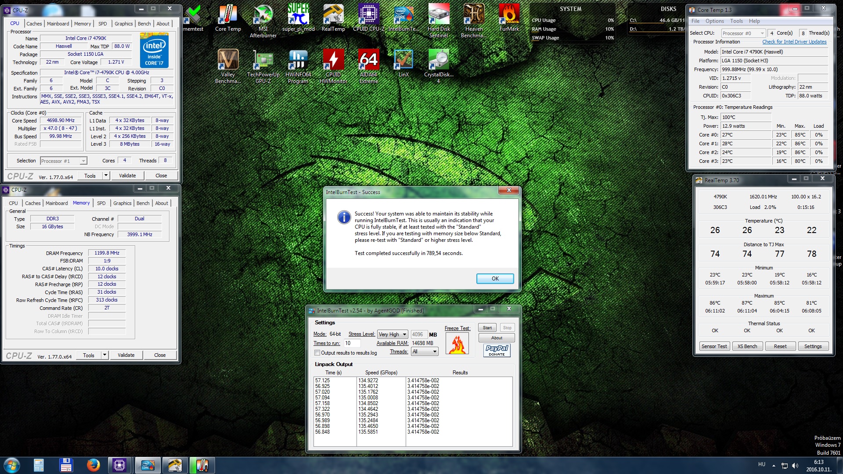The width and height of the screenshot is (843, 474).
Task: Click XS Bench in RealTemp
Action: click(747, 346)
